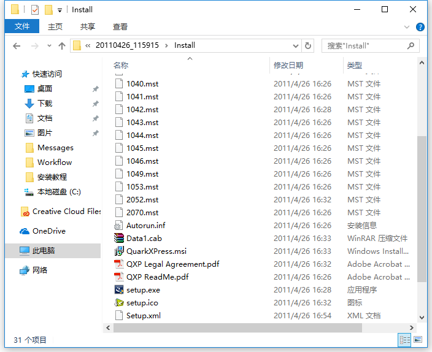This screenshot has width=432, height=352.
Task: Click the Autorun.inf file icon
Action: [x=119, y=226]
